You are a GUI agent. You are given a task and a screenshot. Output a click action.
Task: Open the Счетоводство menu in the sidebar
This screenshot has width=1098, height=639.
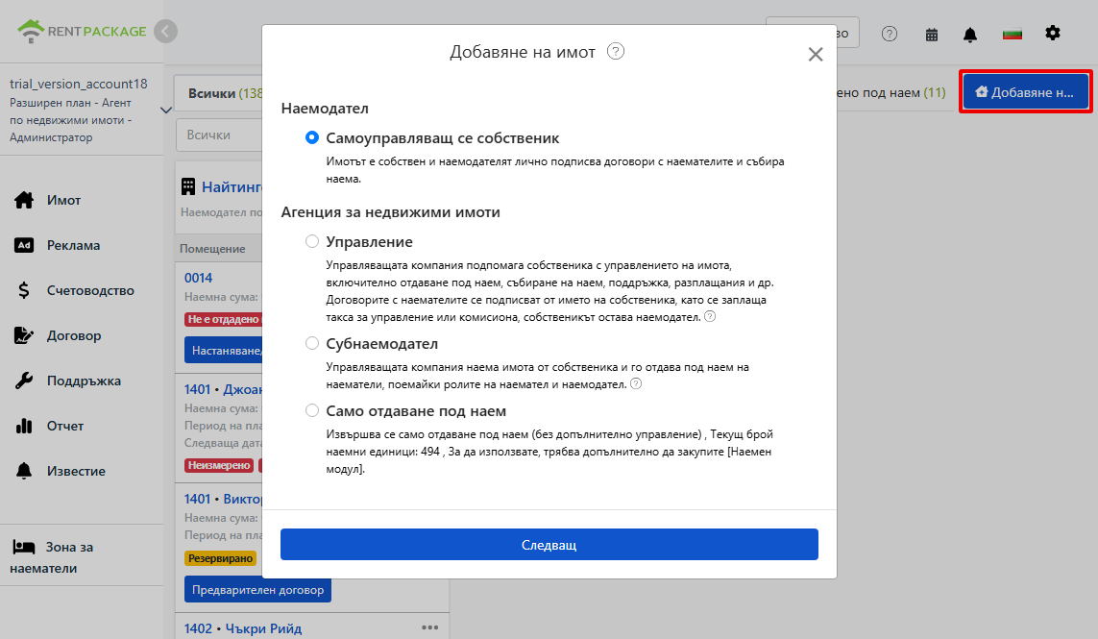point(74,290)
